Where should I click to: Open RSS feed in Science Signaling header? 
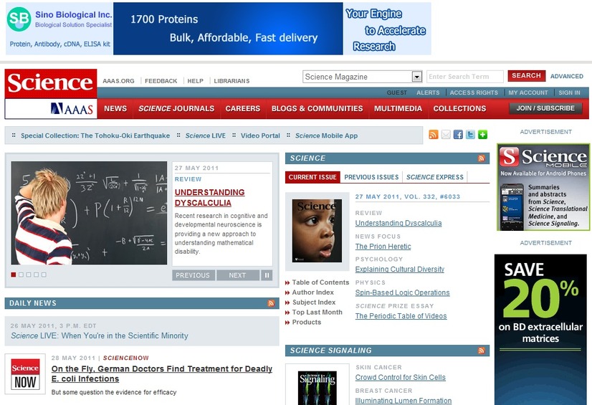tap(481, 351)
